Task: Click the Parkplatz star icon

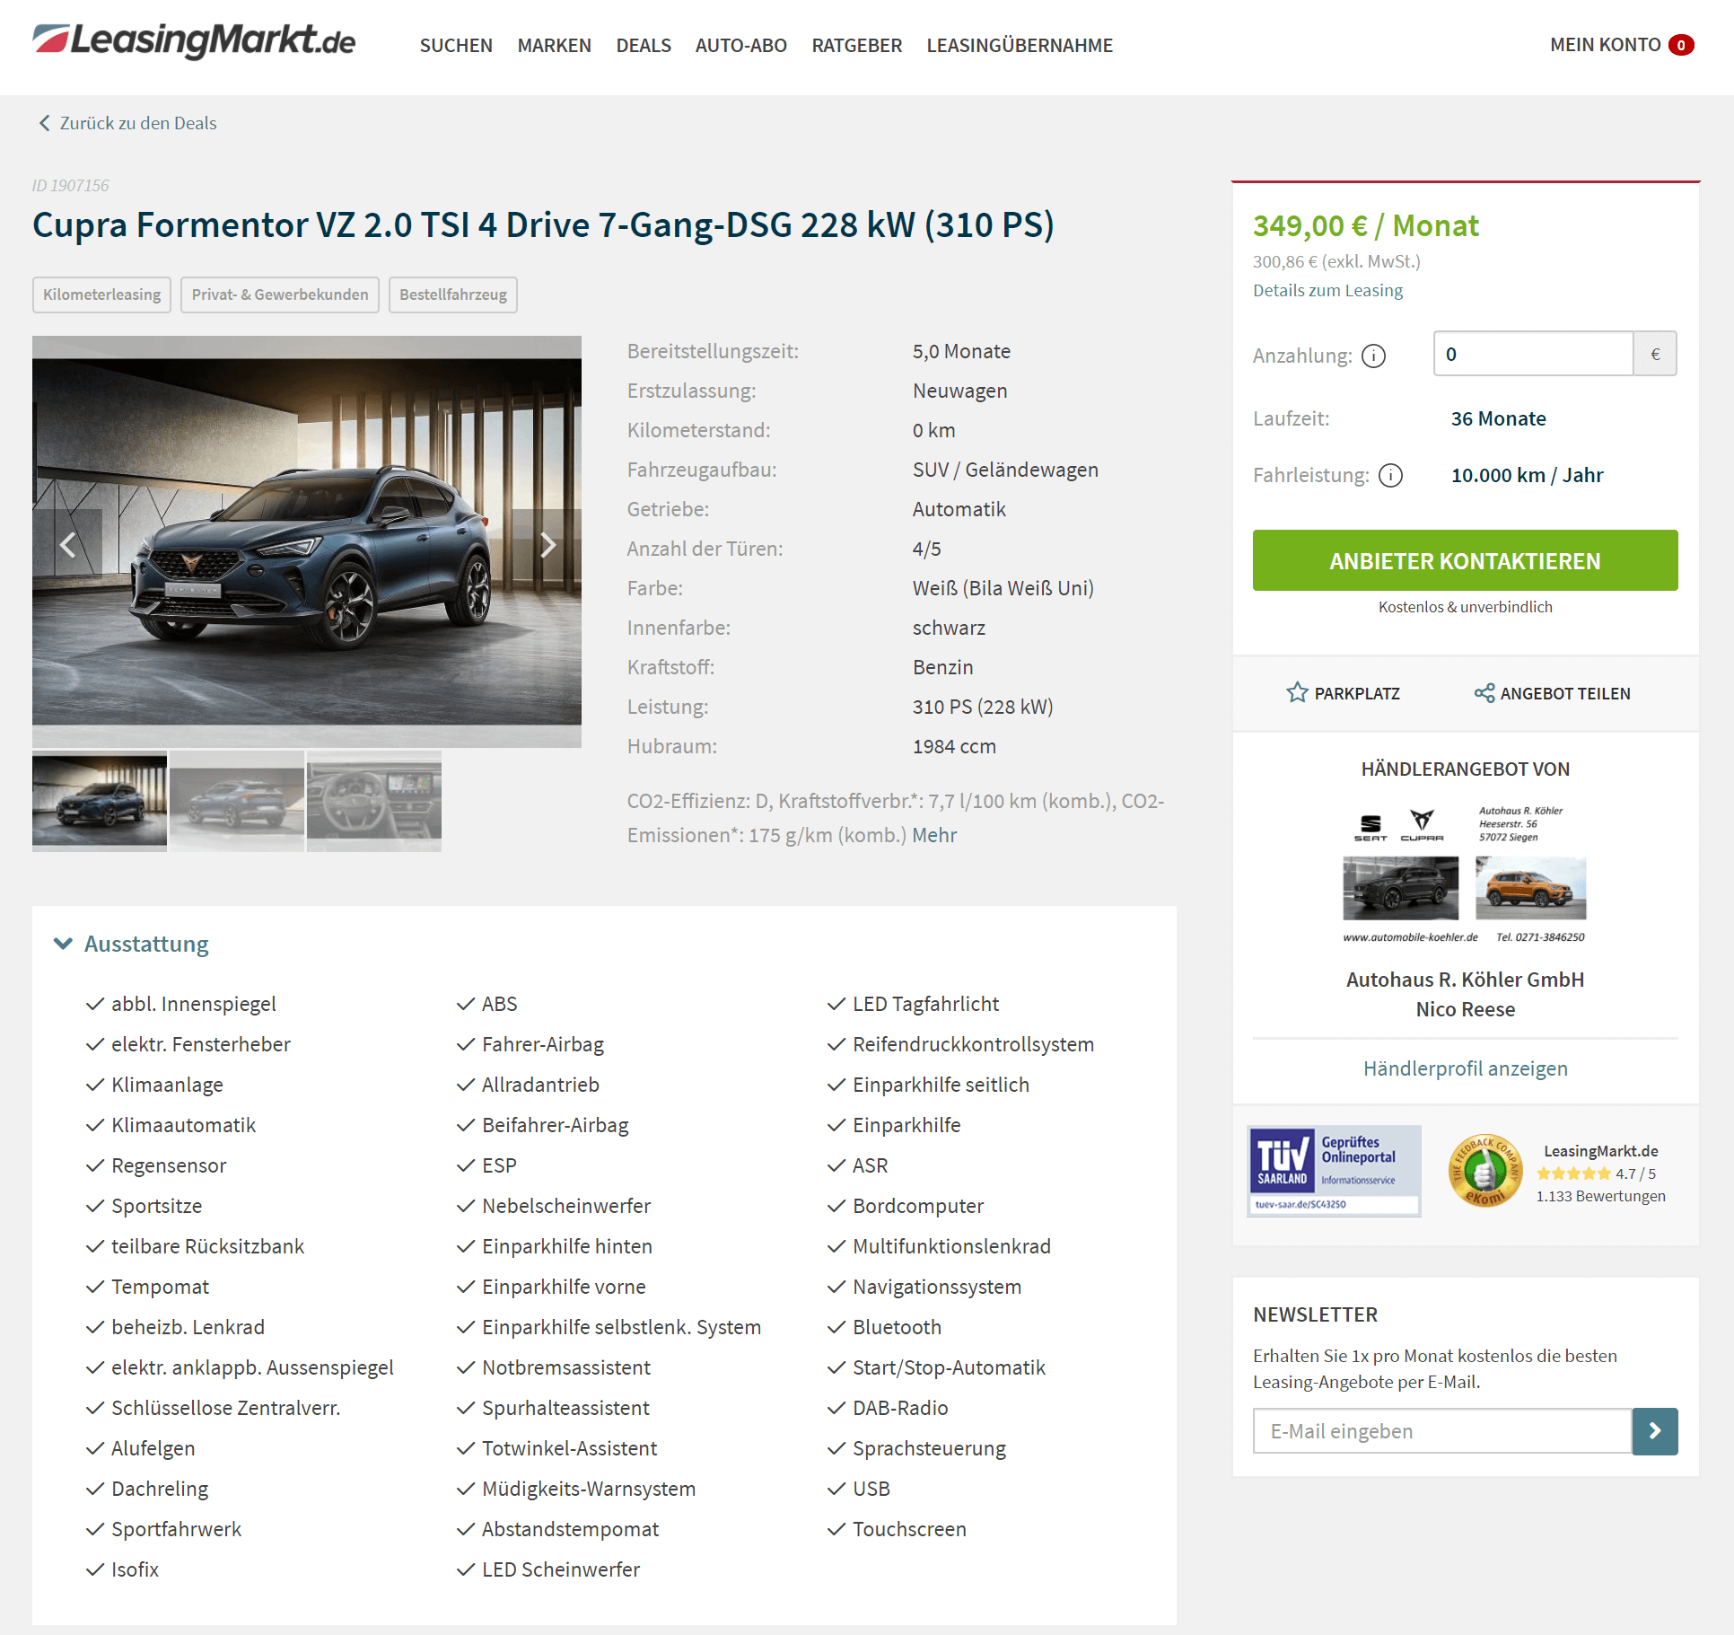Action: 1297,692
